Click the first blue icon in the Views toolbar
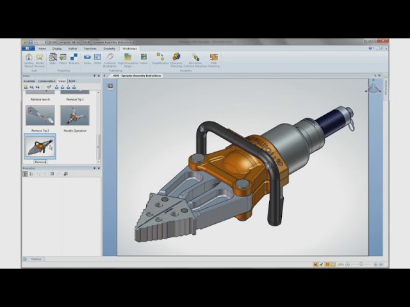This screenshot has height=307, width=410. point(56,87)
